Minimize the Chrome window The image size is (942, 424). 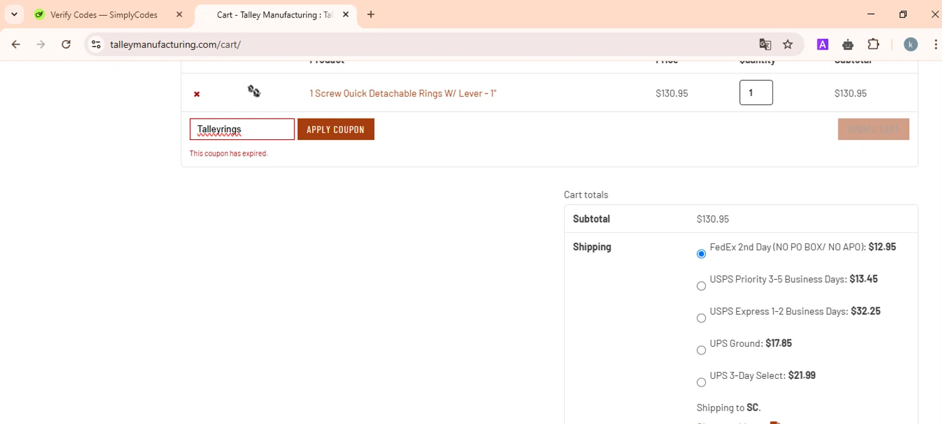click(x=871, y=14)
